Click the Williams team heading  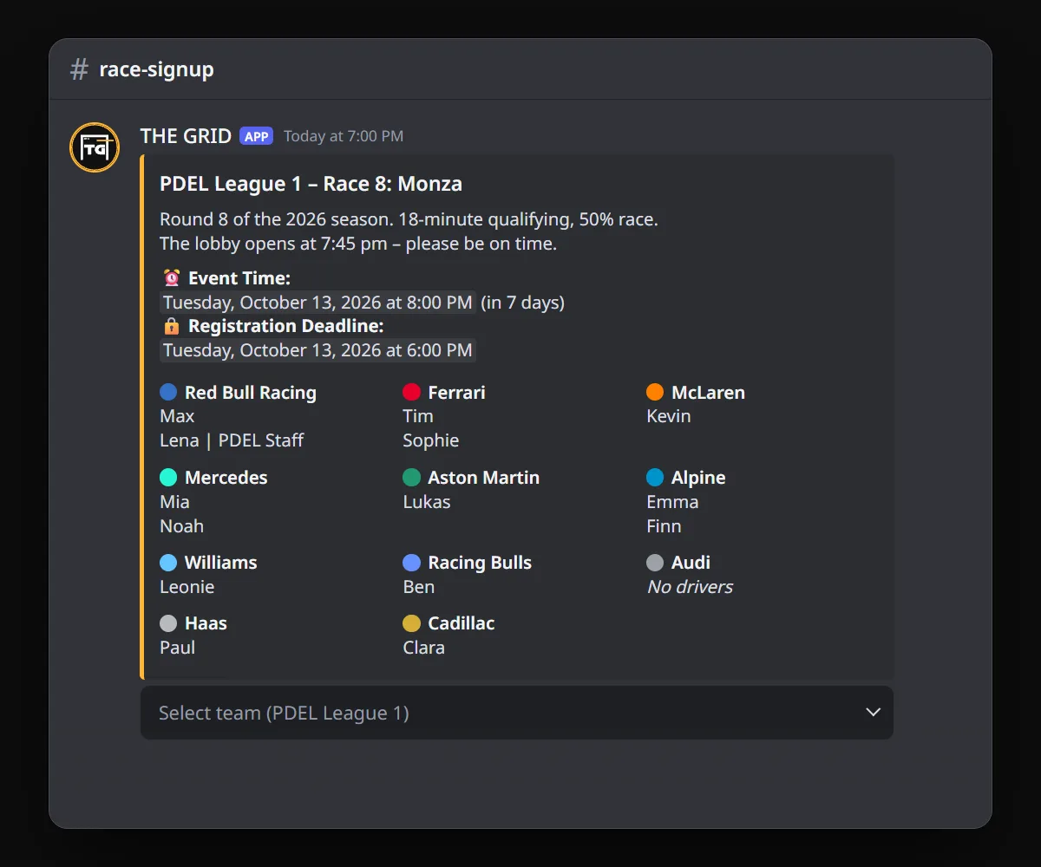coord(221,563)
